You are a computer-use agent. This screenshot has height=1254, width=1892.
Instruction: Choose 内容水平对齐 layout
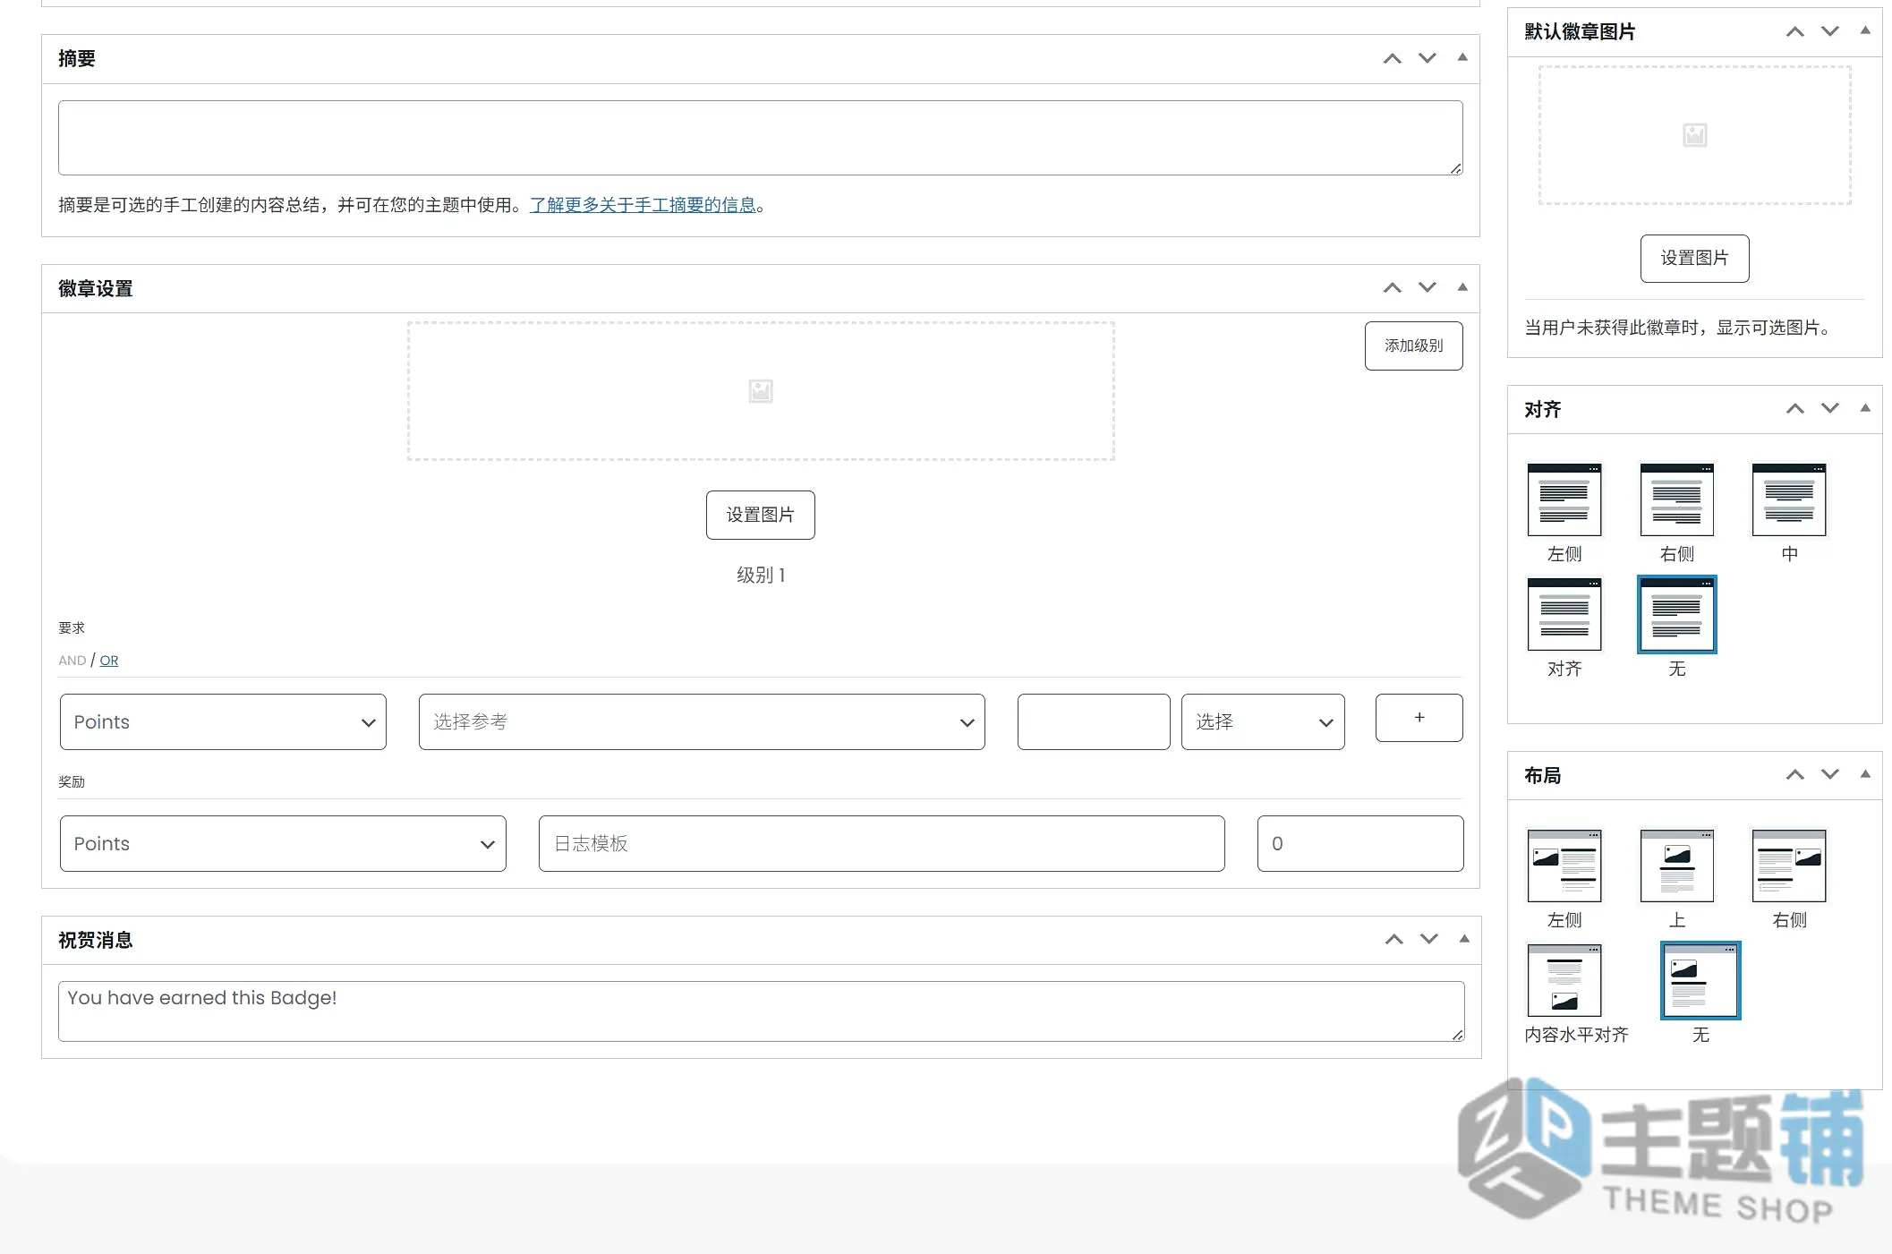coord(1564,980)
